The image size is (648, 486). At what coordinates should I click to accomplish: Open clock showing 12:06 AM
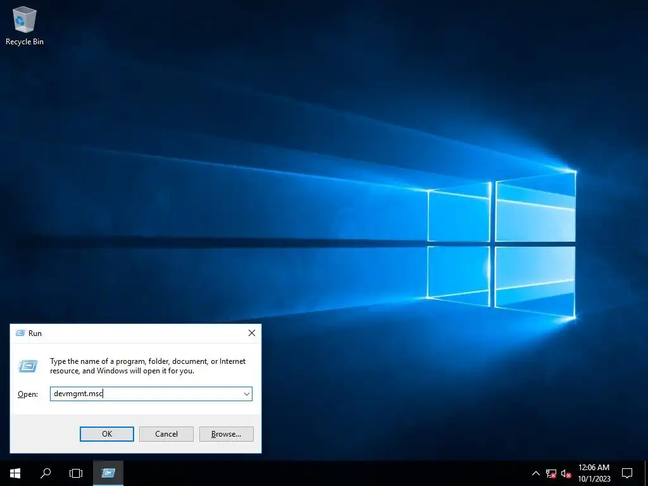pyautogui.click(x=594, y=473)
